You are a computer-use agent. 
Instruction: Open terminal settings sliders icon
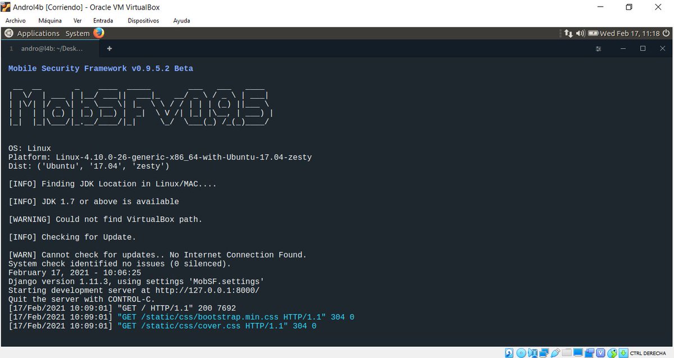[x=598, y=49]
